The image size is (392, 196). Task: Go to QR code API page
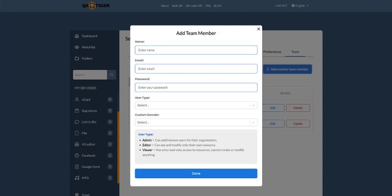point(194,6)
